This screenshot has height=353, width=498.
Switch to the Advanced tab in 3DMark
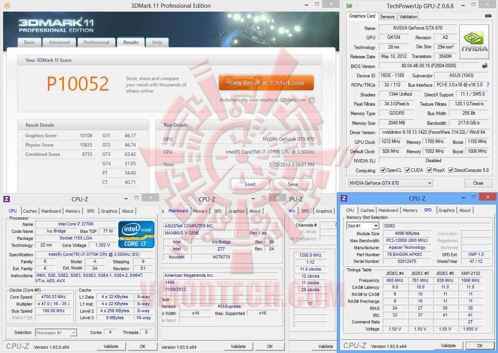pyautogui.click(x=59, y=42)
